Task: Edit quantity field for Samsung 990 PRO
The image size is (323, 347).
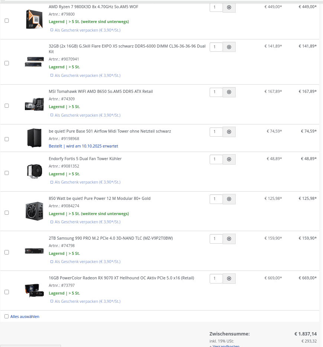Action: click(x=216, y=239)
